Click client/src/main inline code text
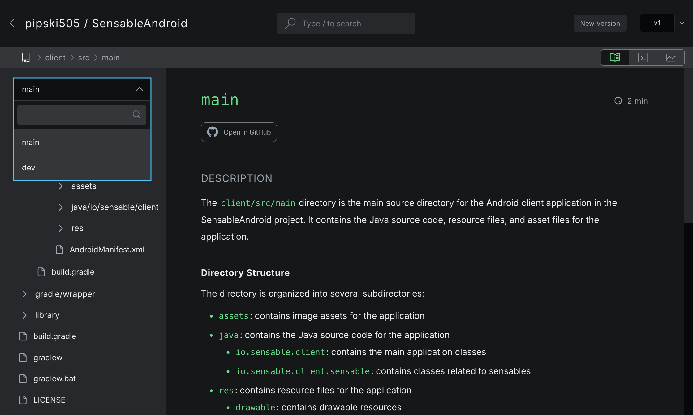The height and width of the screenshot is (415, 693). [x=258, y=203]
